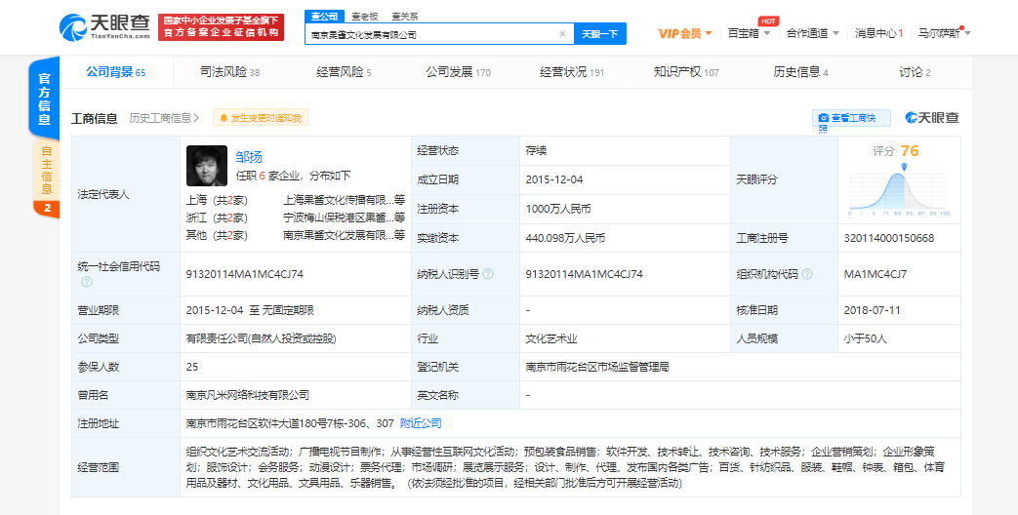1018x515 pixels.
Task: Open 消息中心 link
Action: [x=878, y=33]
